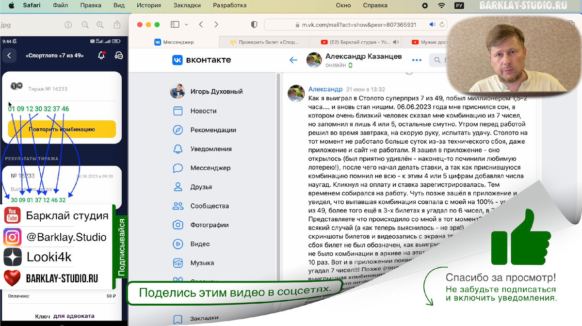The height and width of the screenshot is (326, 582).
Task: Expand the tab group chevron beside the sidebar button
Action: (x=186, y=24)
